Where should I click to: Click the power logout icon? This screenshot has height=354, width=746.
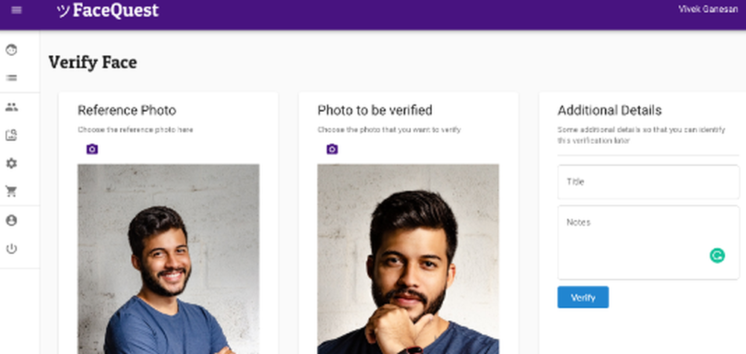pos(11,248)
